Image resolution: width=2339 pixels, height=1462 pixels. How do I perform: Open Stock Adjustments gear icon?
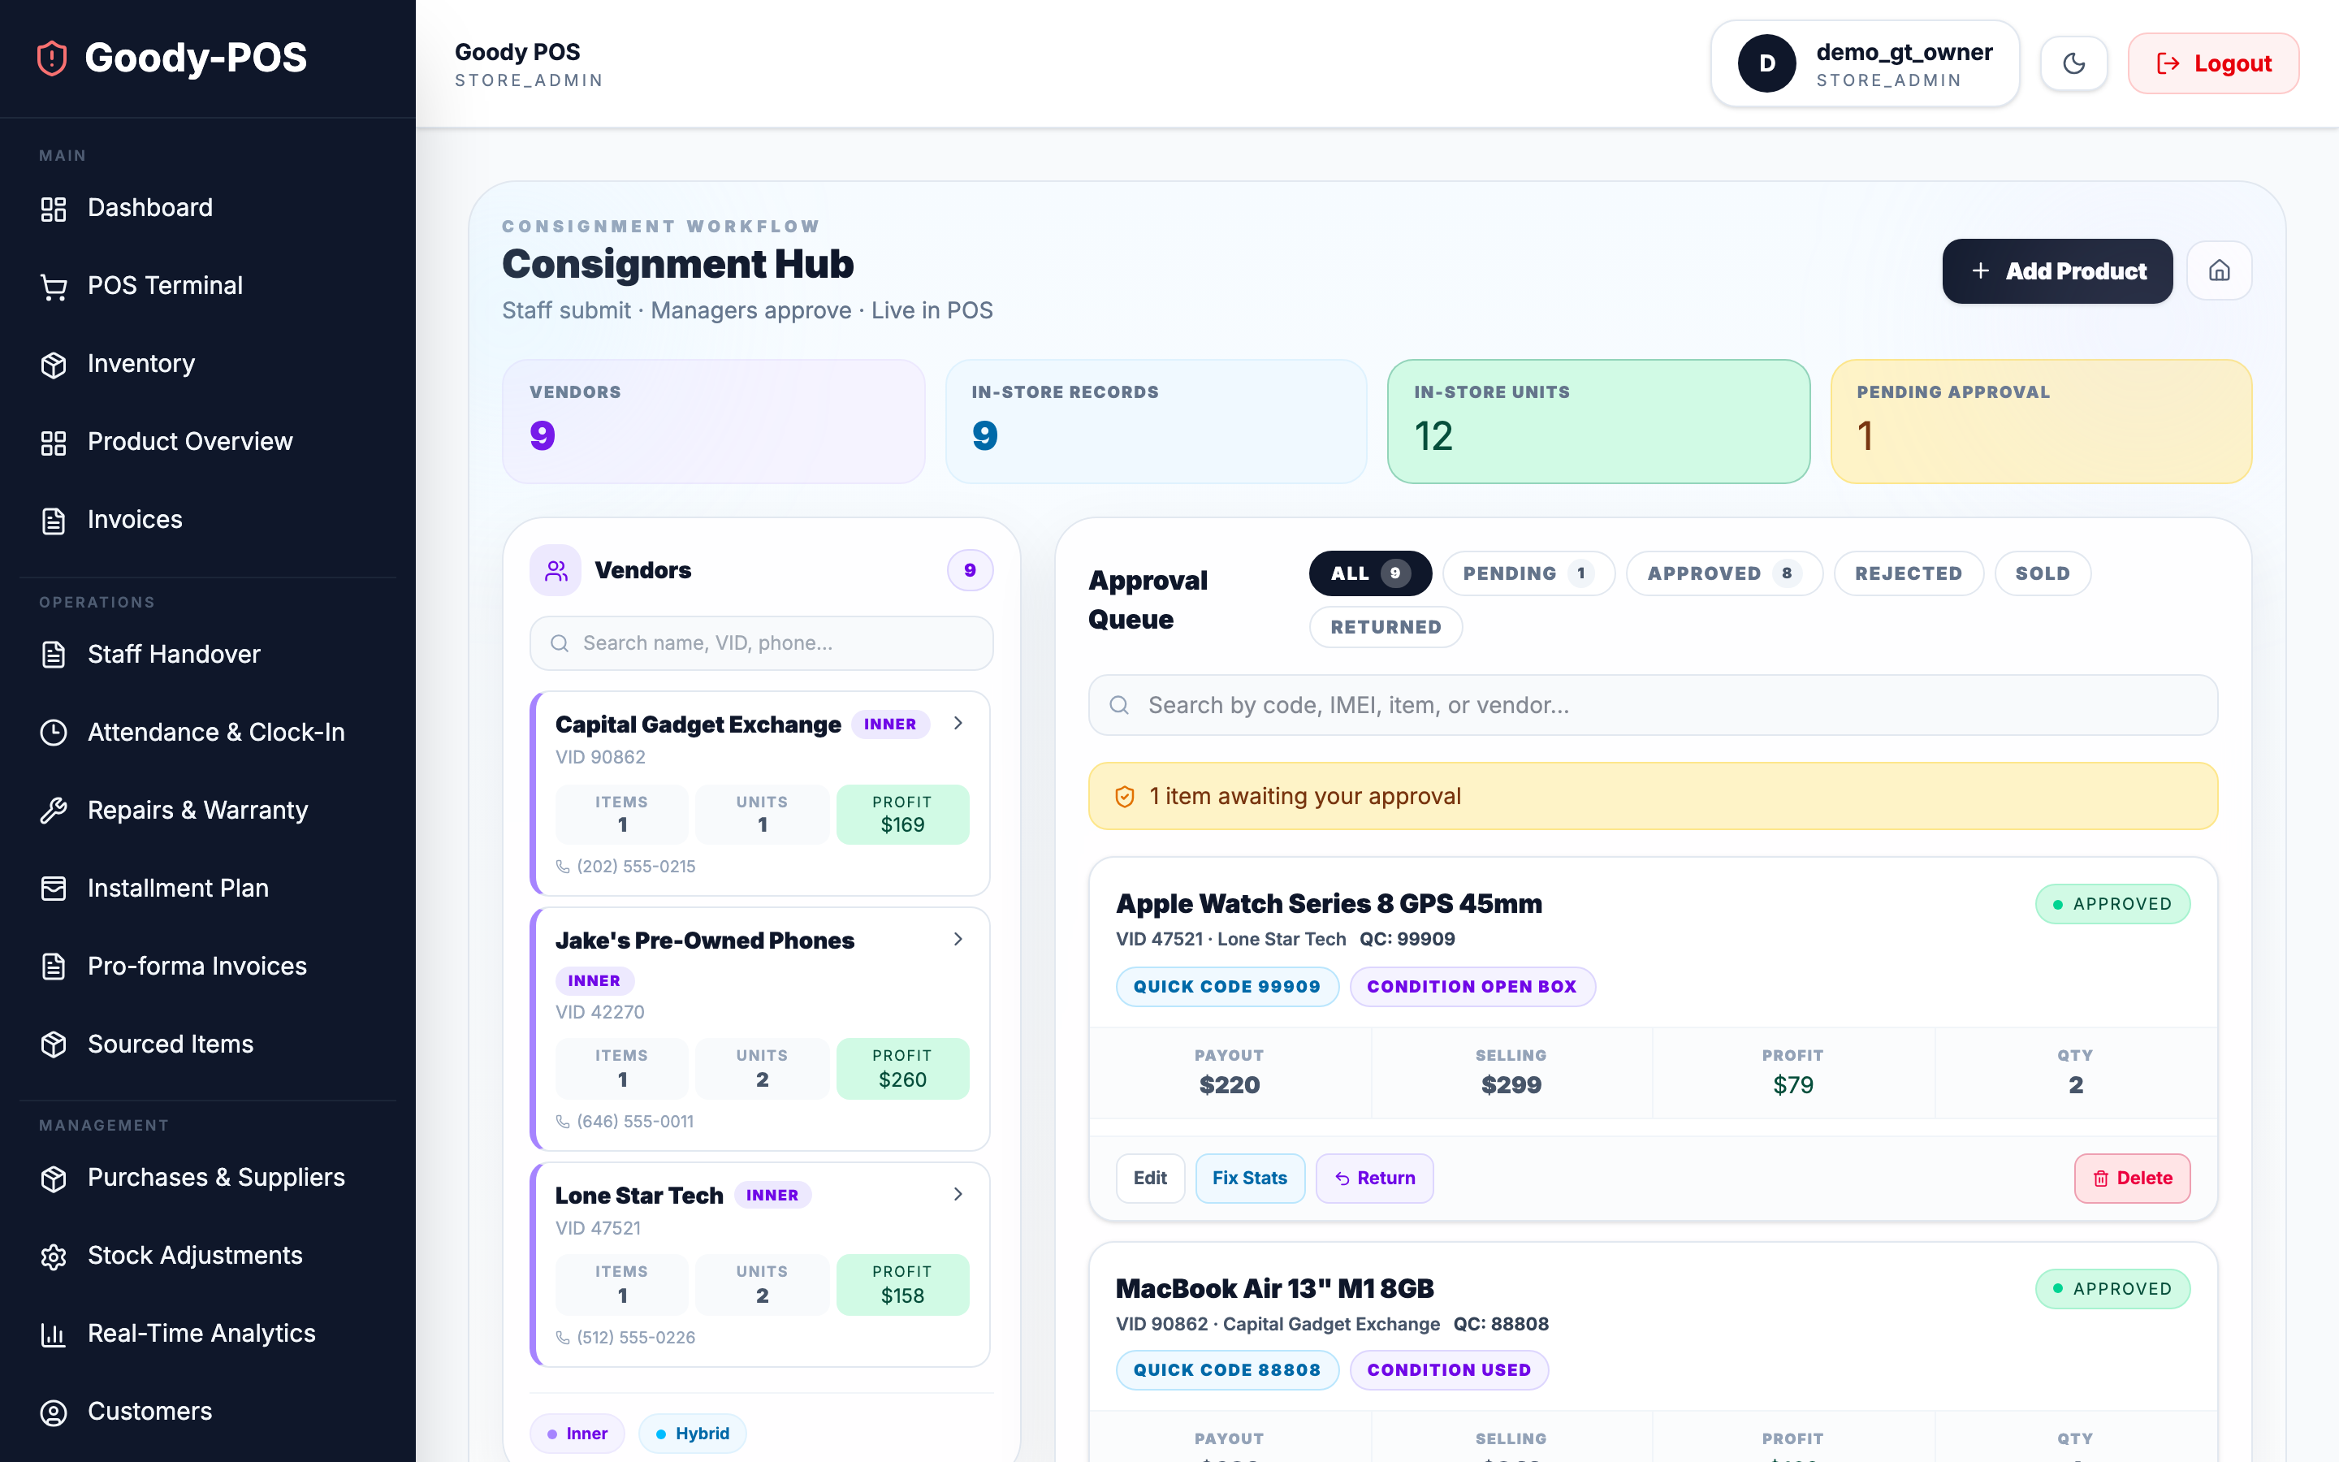tap(54, 1256)
